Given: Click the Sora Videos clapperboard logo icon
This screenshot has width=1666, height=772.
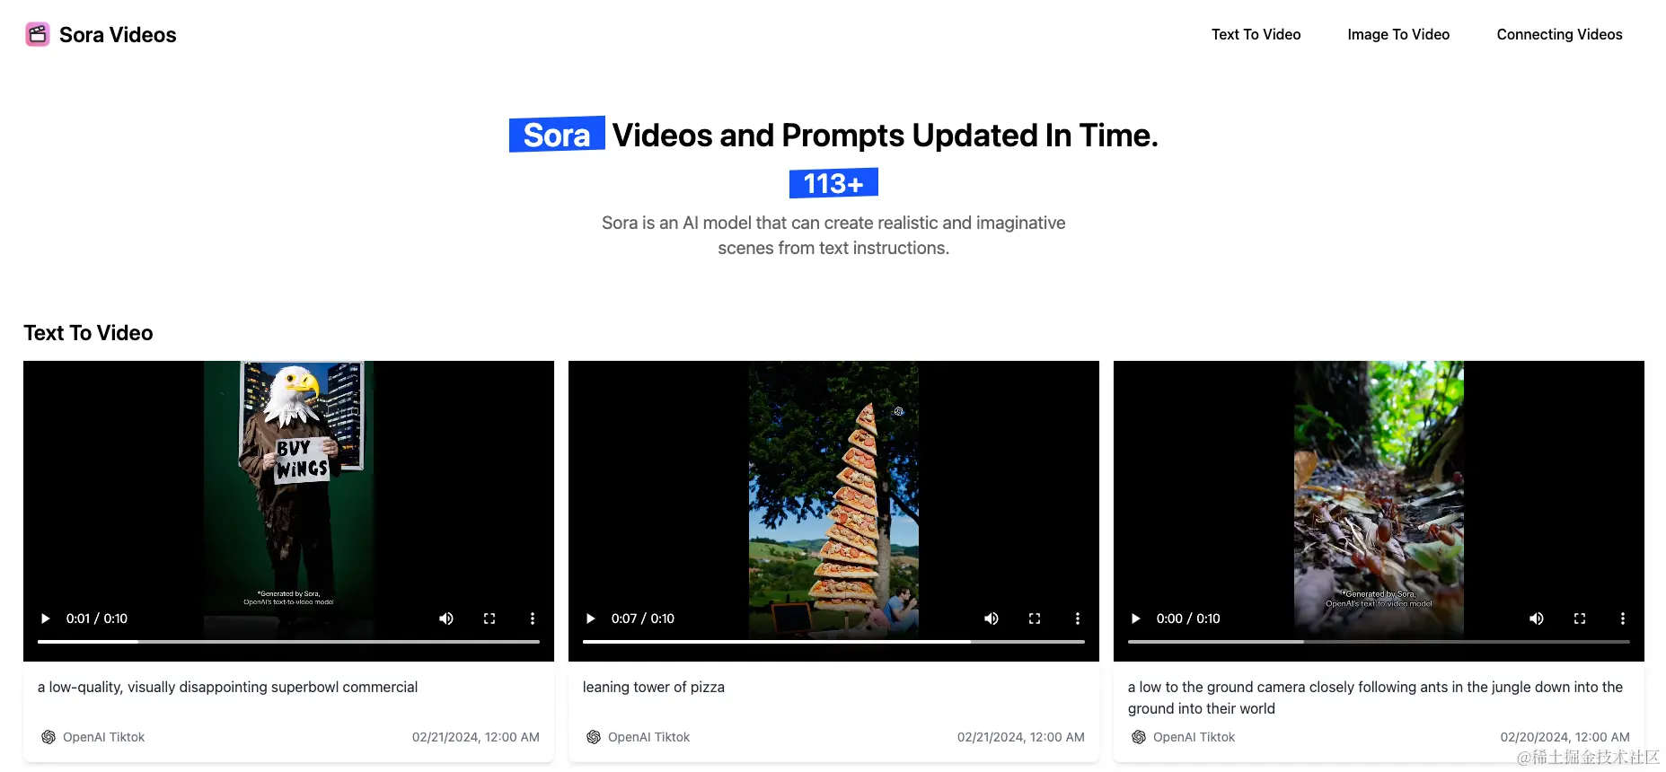Looking at the screenshot, I should pyautogui.click(x=37, y=34).
